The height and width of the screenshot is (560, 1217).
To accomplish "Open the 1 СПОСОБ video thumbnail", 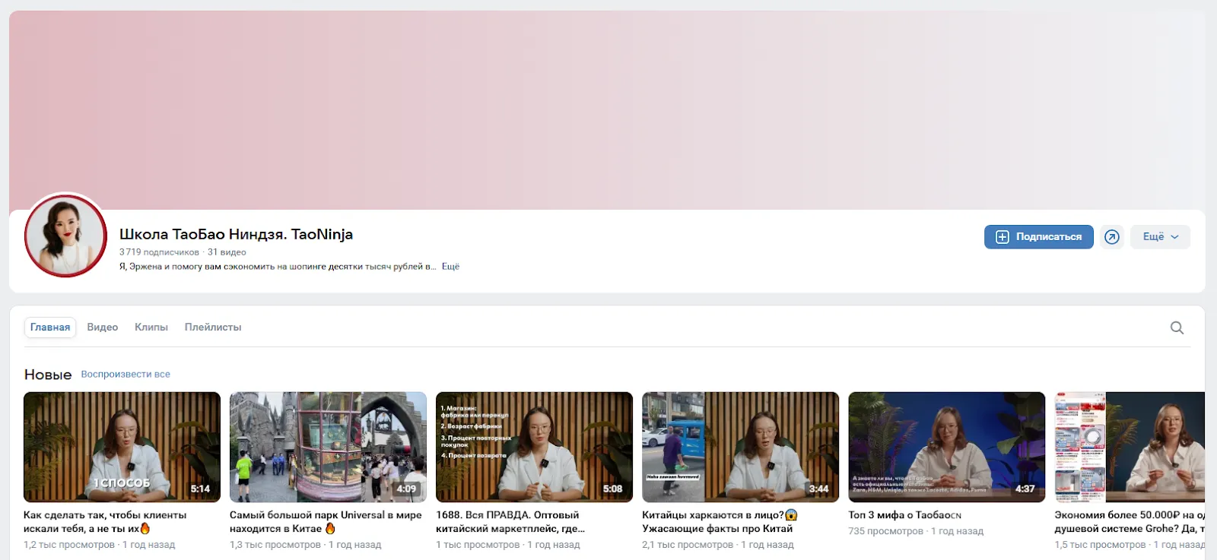I will click(x=122, y=447).
